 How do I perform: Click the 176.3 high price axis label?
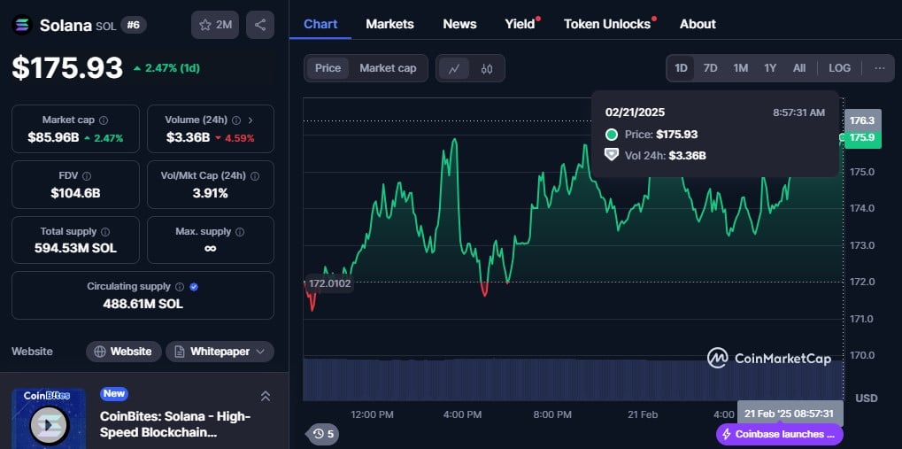862,120
